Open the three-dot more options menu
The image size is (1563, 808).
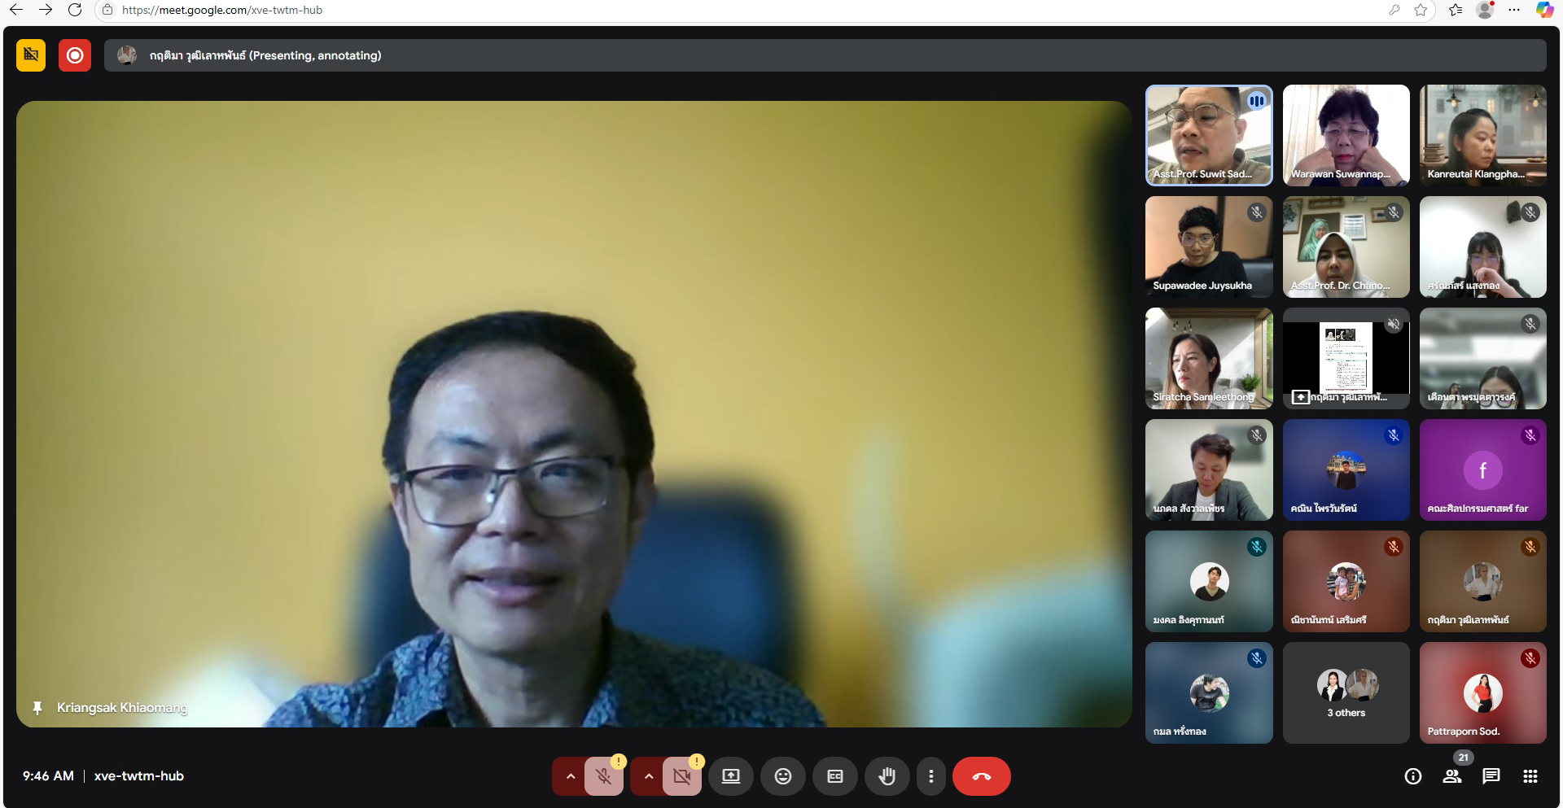[x=930, y=776]
